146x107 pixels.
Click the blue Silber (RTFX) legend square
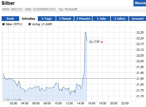pos(3,24)
